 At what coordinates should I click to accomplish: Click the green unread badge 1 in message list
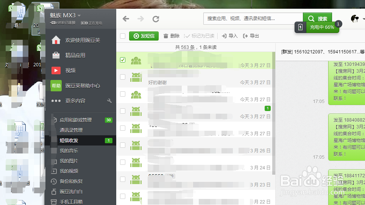point(268,108)
